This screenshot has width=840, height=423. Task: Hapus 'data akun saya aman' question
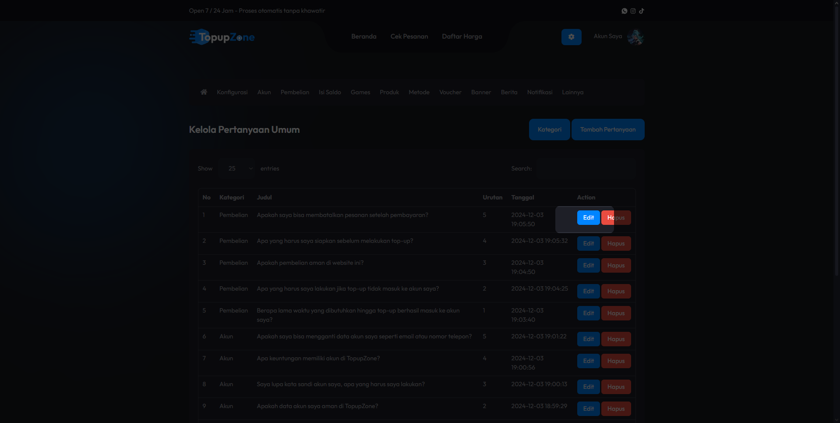pos(616,409)
